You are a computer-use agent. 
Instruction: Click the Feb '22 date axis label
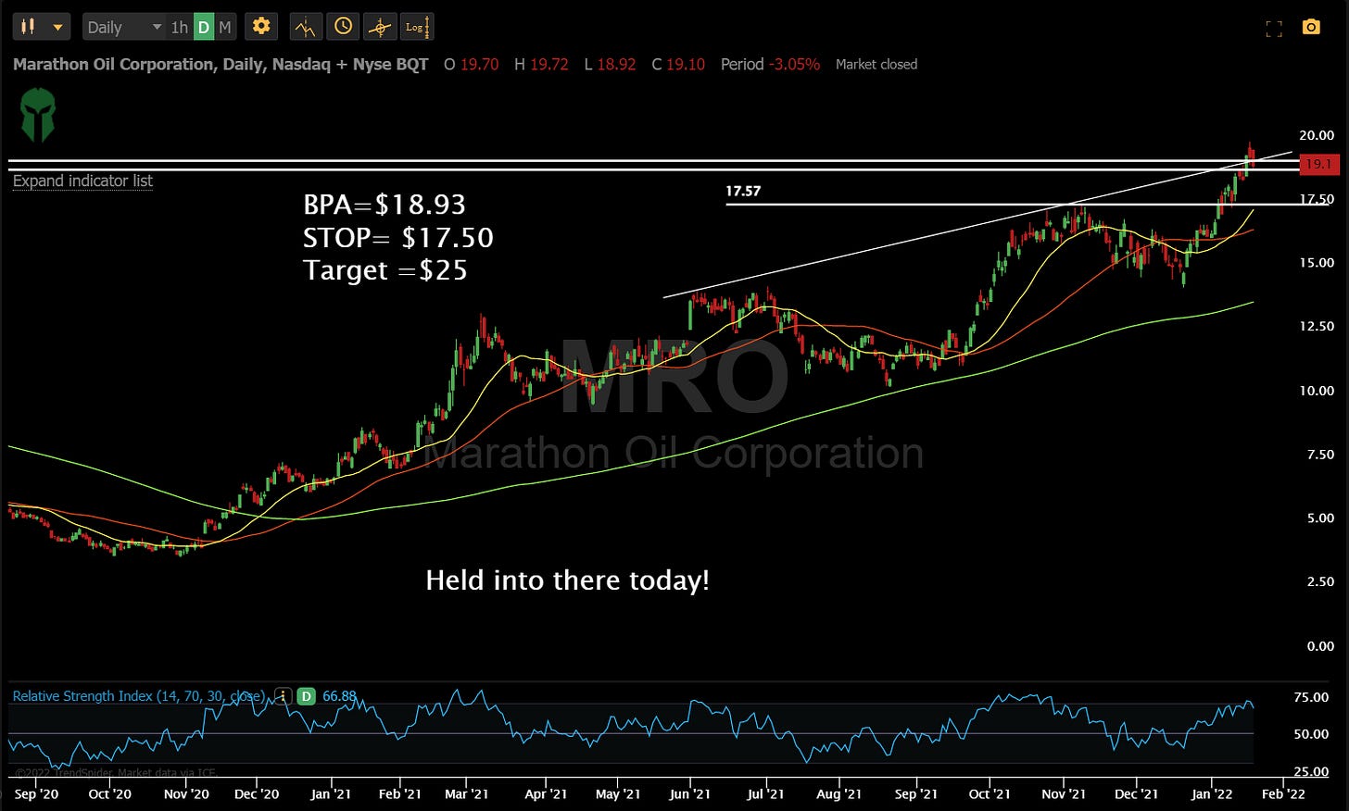1283,793
